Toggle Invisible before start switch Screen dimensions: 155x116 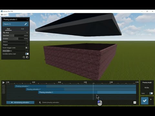pyautogui.click(x=27, y=54)
